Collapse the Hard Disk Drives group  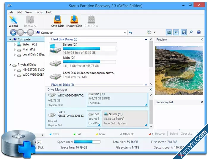pos(146,39)
